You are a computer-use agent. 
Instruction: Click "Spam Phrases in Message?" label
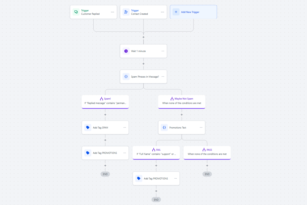coord(145,77)
